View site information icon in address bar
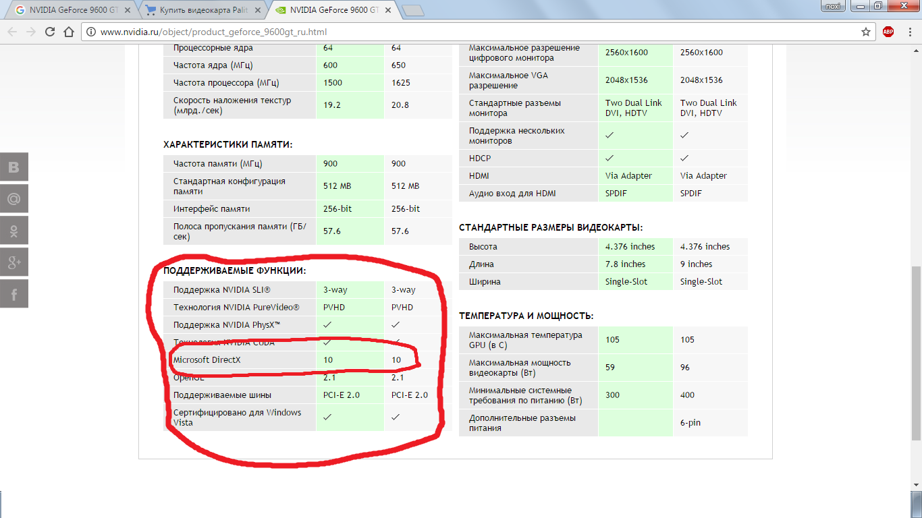 pyautogui.click(x=92, y=32)
